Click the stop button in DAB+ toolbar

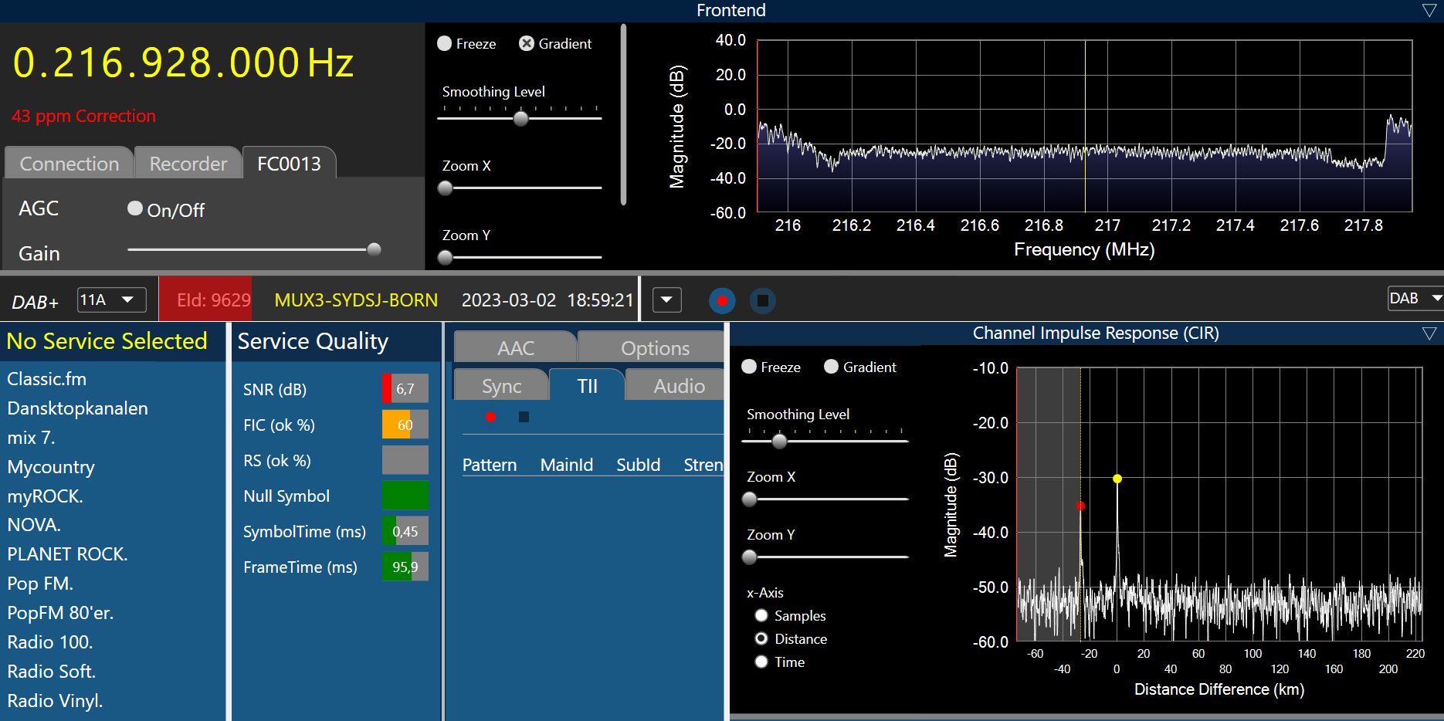pyautogui.click(x=762, y=300)
